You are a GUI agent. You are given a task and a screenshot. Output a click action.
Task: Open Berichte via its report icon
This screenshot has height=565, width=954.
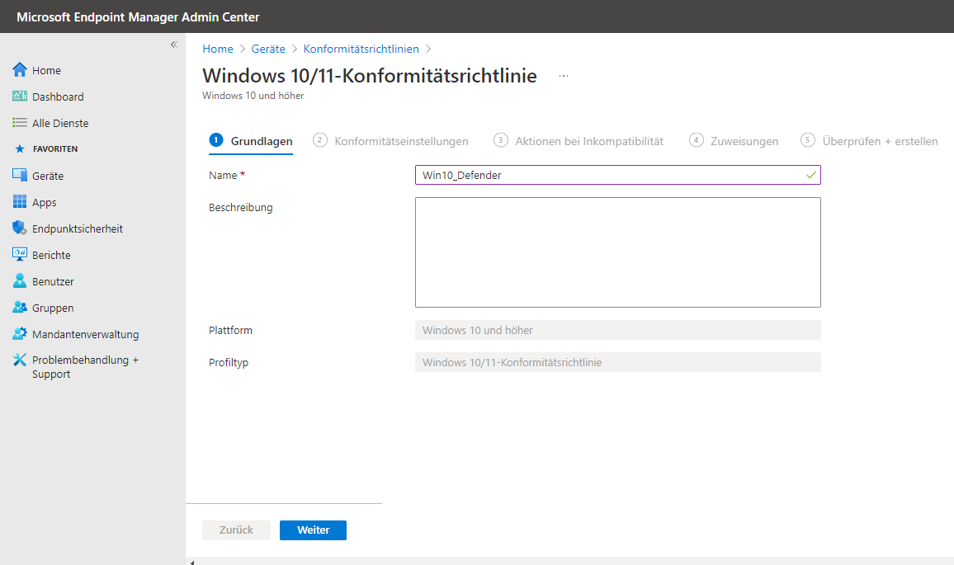[20, 255]
